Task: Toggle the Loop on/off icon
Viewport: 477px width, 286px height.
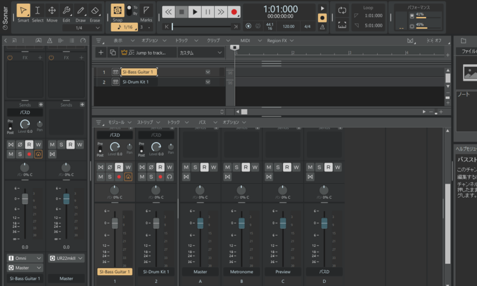Action: pyautogui.click(x=342, y=11)
